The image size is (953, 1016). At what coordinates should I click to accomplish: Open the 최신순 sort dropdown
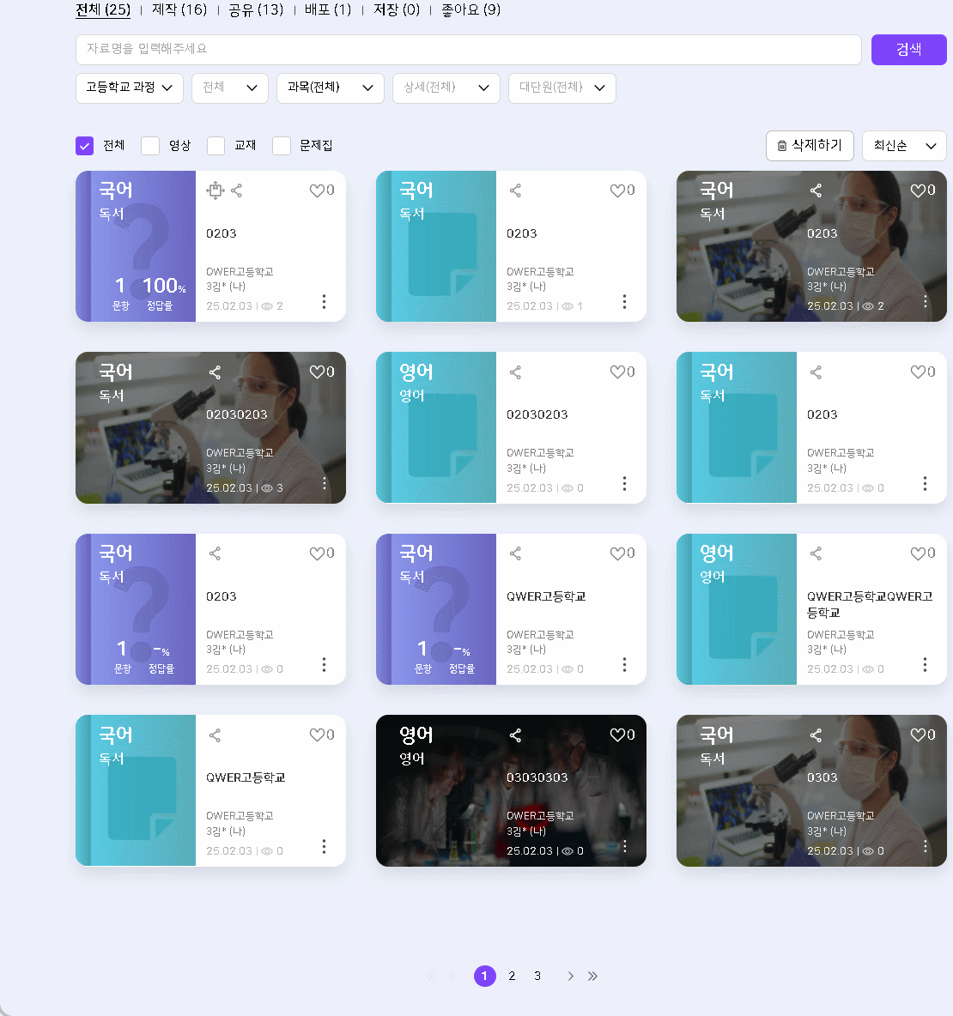pos(903,146)
